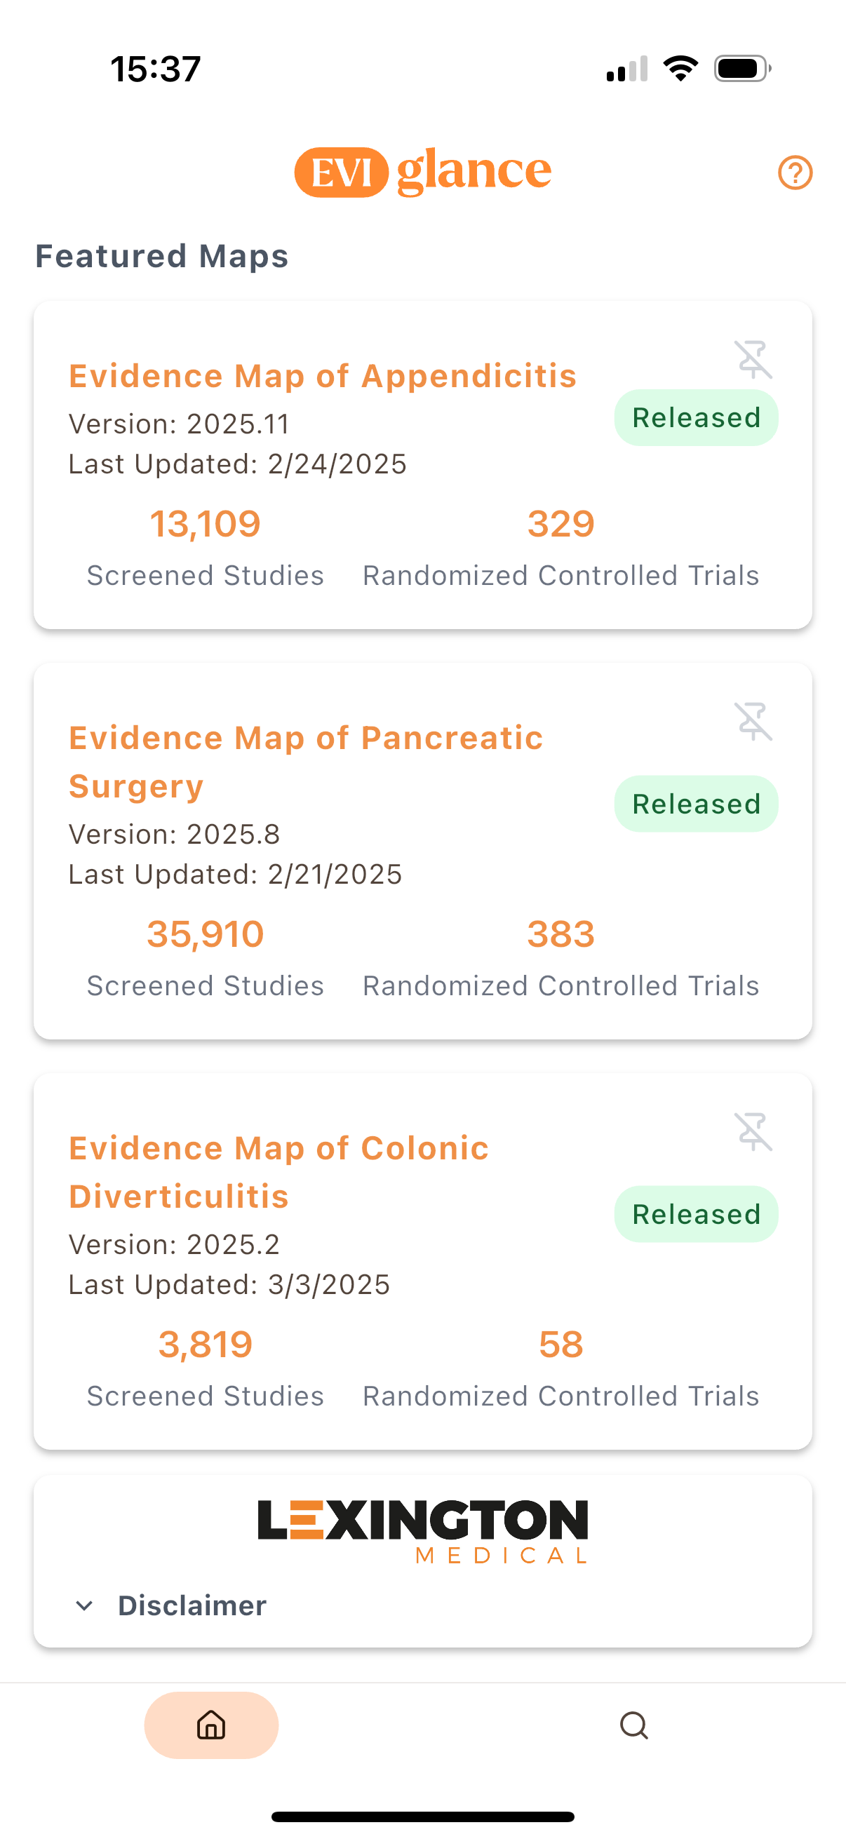Viewport: 846px width, 1839px height.
Task: Open Evidence Map of Appendicitis title
Action: point(322,376)
